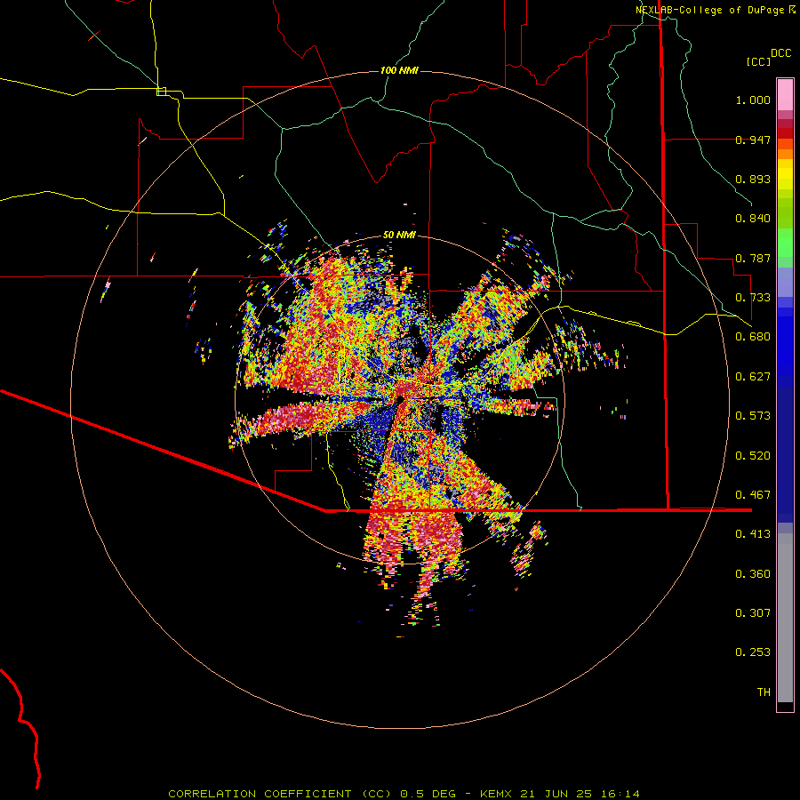Select the 1.000 colorbar value
This screenshot has height=800, width=800.
pyautogui.click(x=753, y=100)
